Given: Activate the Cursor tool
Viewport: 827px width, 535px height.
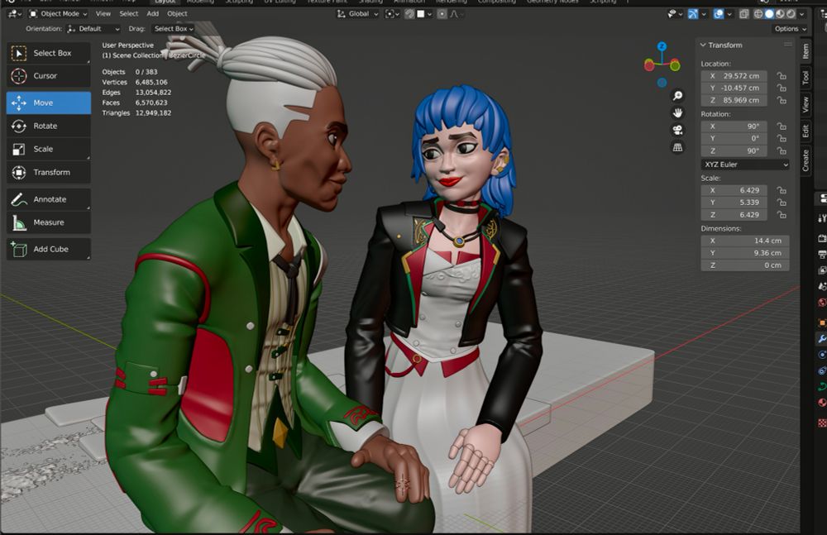Looking at the screenshot, I should point(49,76).
